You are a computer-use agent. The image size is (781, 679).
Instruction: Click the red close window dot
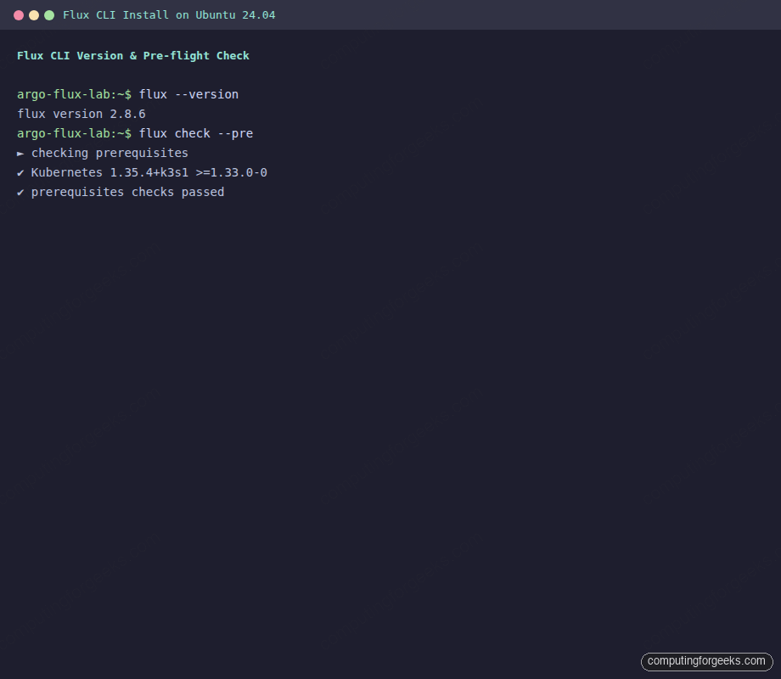point(19,15)
